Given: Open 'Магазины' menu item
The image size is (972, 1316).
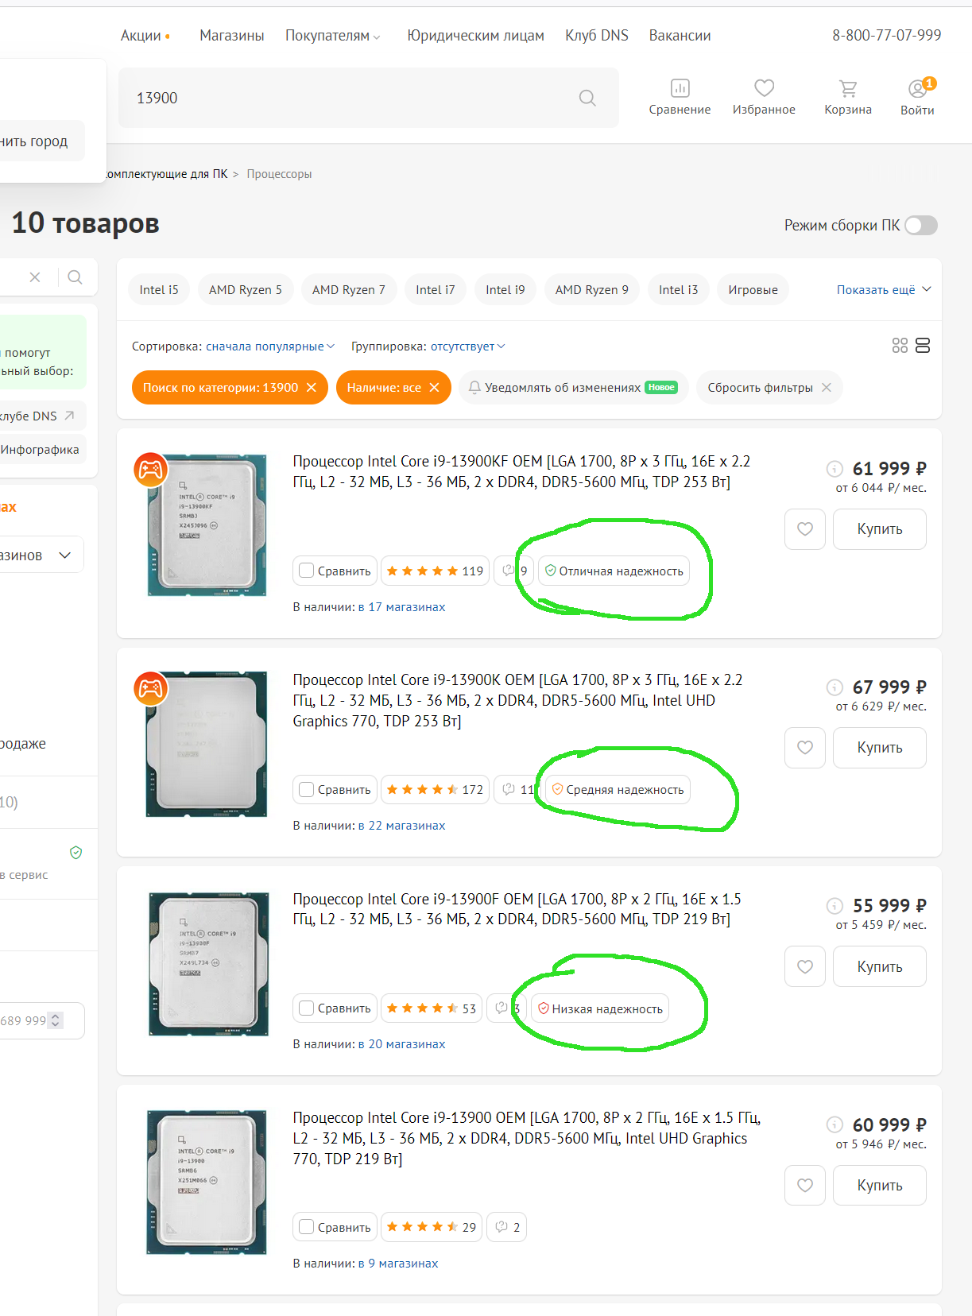Looking at the screenshot, I should 232,36.
